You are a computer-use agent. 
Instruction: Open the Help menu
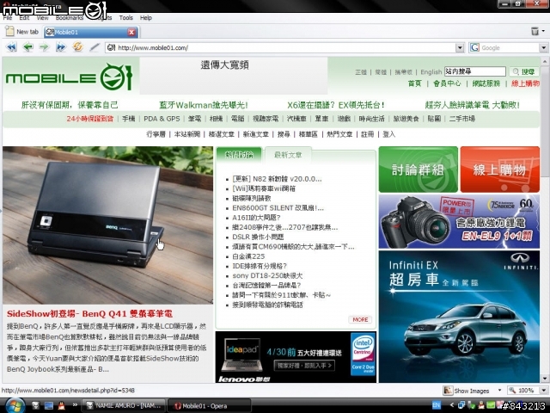[x=145, y=17]
